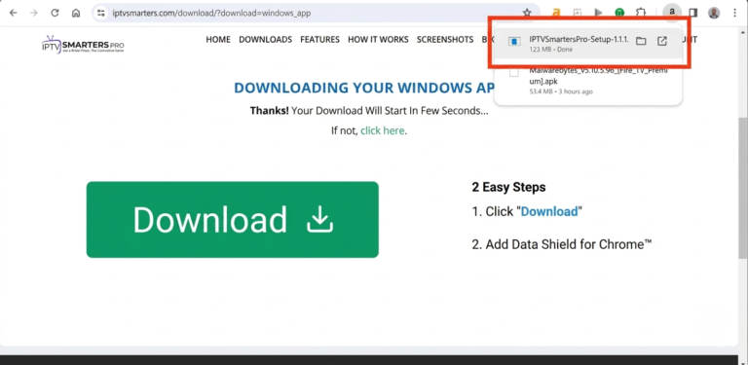This screenshot has height=365, width=748.
Task: Open the SCREENSHOTS menu item
Action: click(x=445, y=40)
